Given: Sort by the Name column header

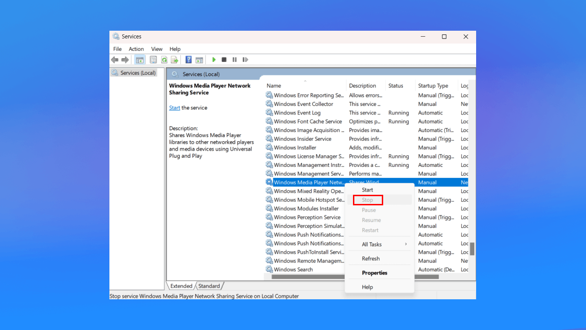Looking at the screenshot, I should coord(305,86).
